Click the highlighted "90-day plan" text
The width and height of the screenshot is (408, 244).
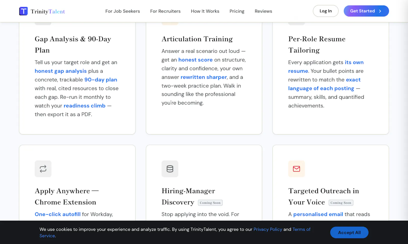101,80
